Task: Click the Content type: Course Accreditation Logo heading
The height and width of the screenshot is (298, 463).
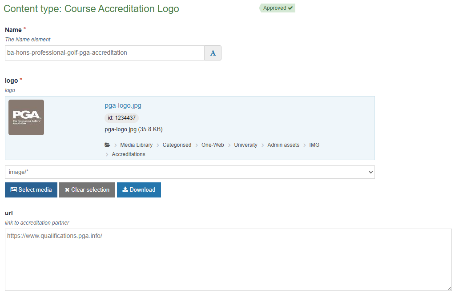Action: [x=91, y=8]
